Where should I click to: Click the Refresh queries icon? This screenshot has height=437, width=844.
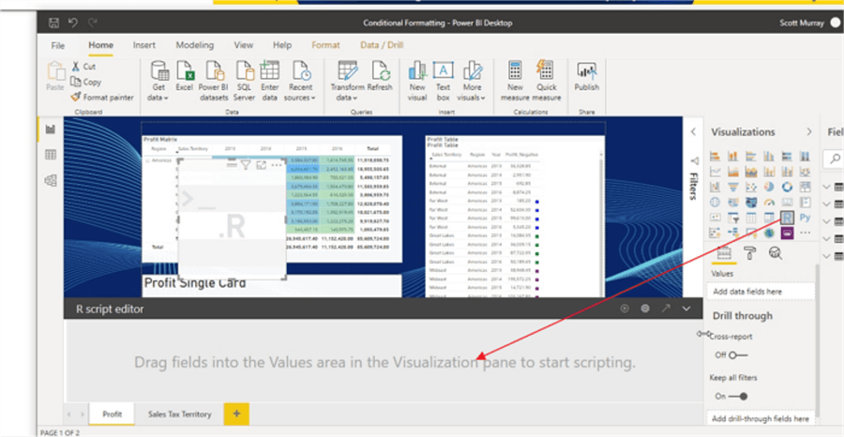pyautogui.click(x=380, y=75)
